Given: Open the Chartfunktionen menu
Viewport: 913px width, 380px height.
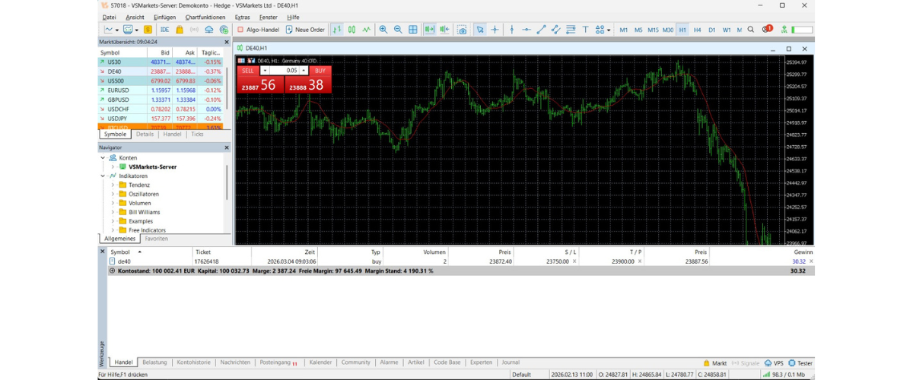Looking at the screenshot, I should (x=205, y=17).
